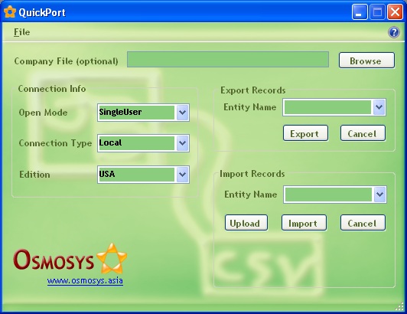Click the Open Mode label

point(43,113)
